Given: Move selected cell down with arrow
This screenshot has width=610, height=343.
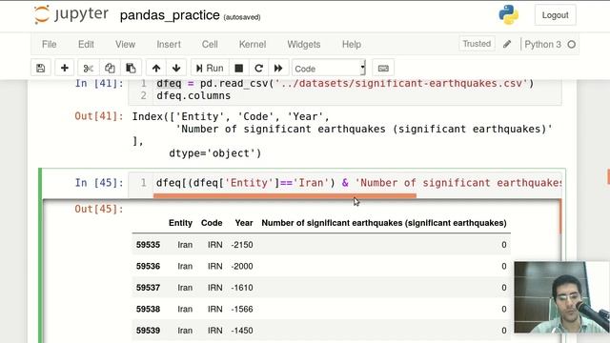Looking at the screenshot, I should pos(176,69).
